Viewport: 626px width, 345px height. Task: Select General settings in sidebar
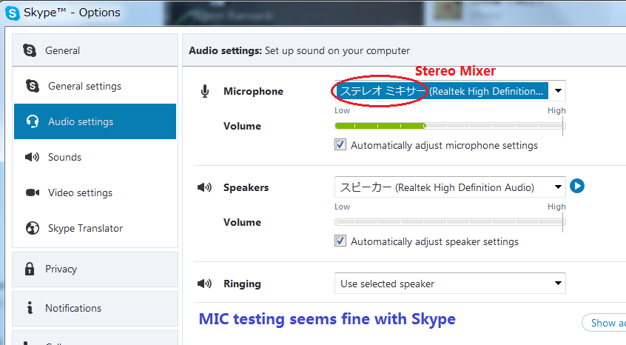coord(95,86)
